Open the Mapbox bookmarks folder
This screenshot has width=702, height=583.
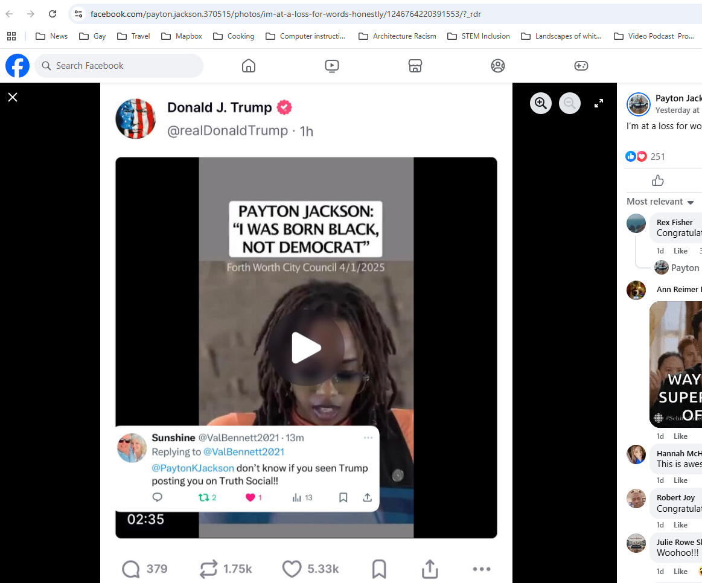coord(182,36)
